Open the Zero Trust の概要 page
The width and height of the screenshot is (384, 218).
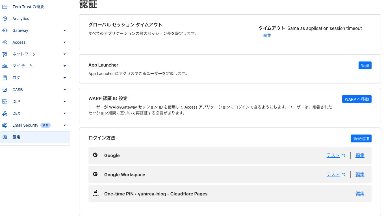[x=28, y=7]
